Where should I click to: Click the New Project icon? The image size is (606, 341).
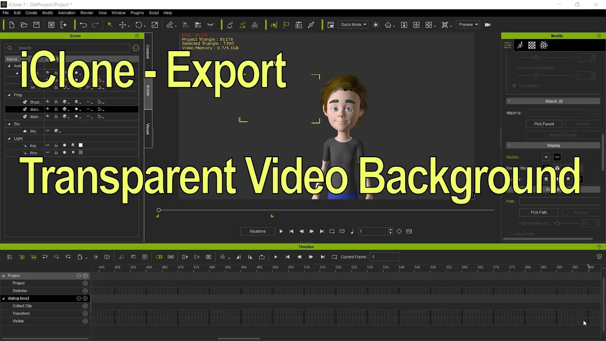12,25
